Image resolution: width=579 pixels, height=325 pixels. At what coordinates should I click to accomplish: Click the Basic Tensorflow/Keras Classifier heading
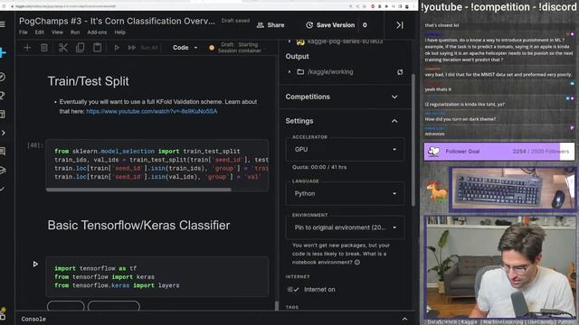[138, 225]
